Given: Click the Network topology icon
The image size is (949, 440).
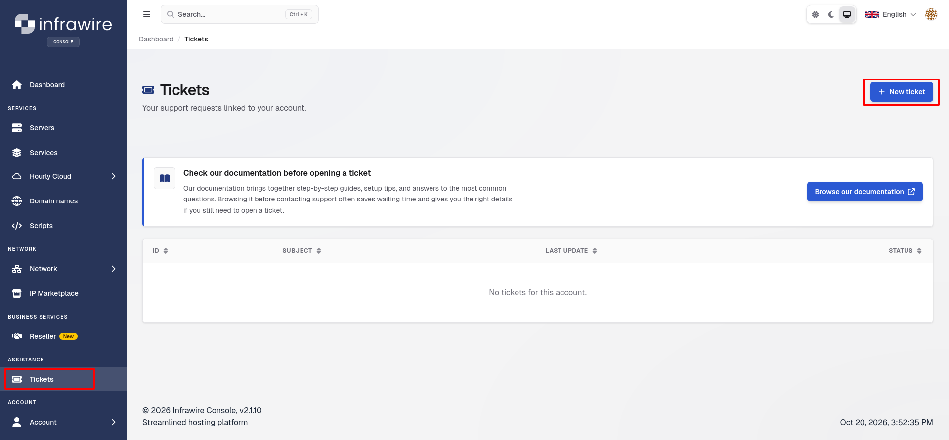Looking at the screenshot, I should [17, 269].
